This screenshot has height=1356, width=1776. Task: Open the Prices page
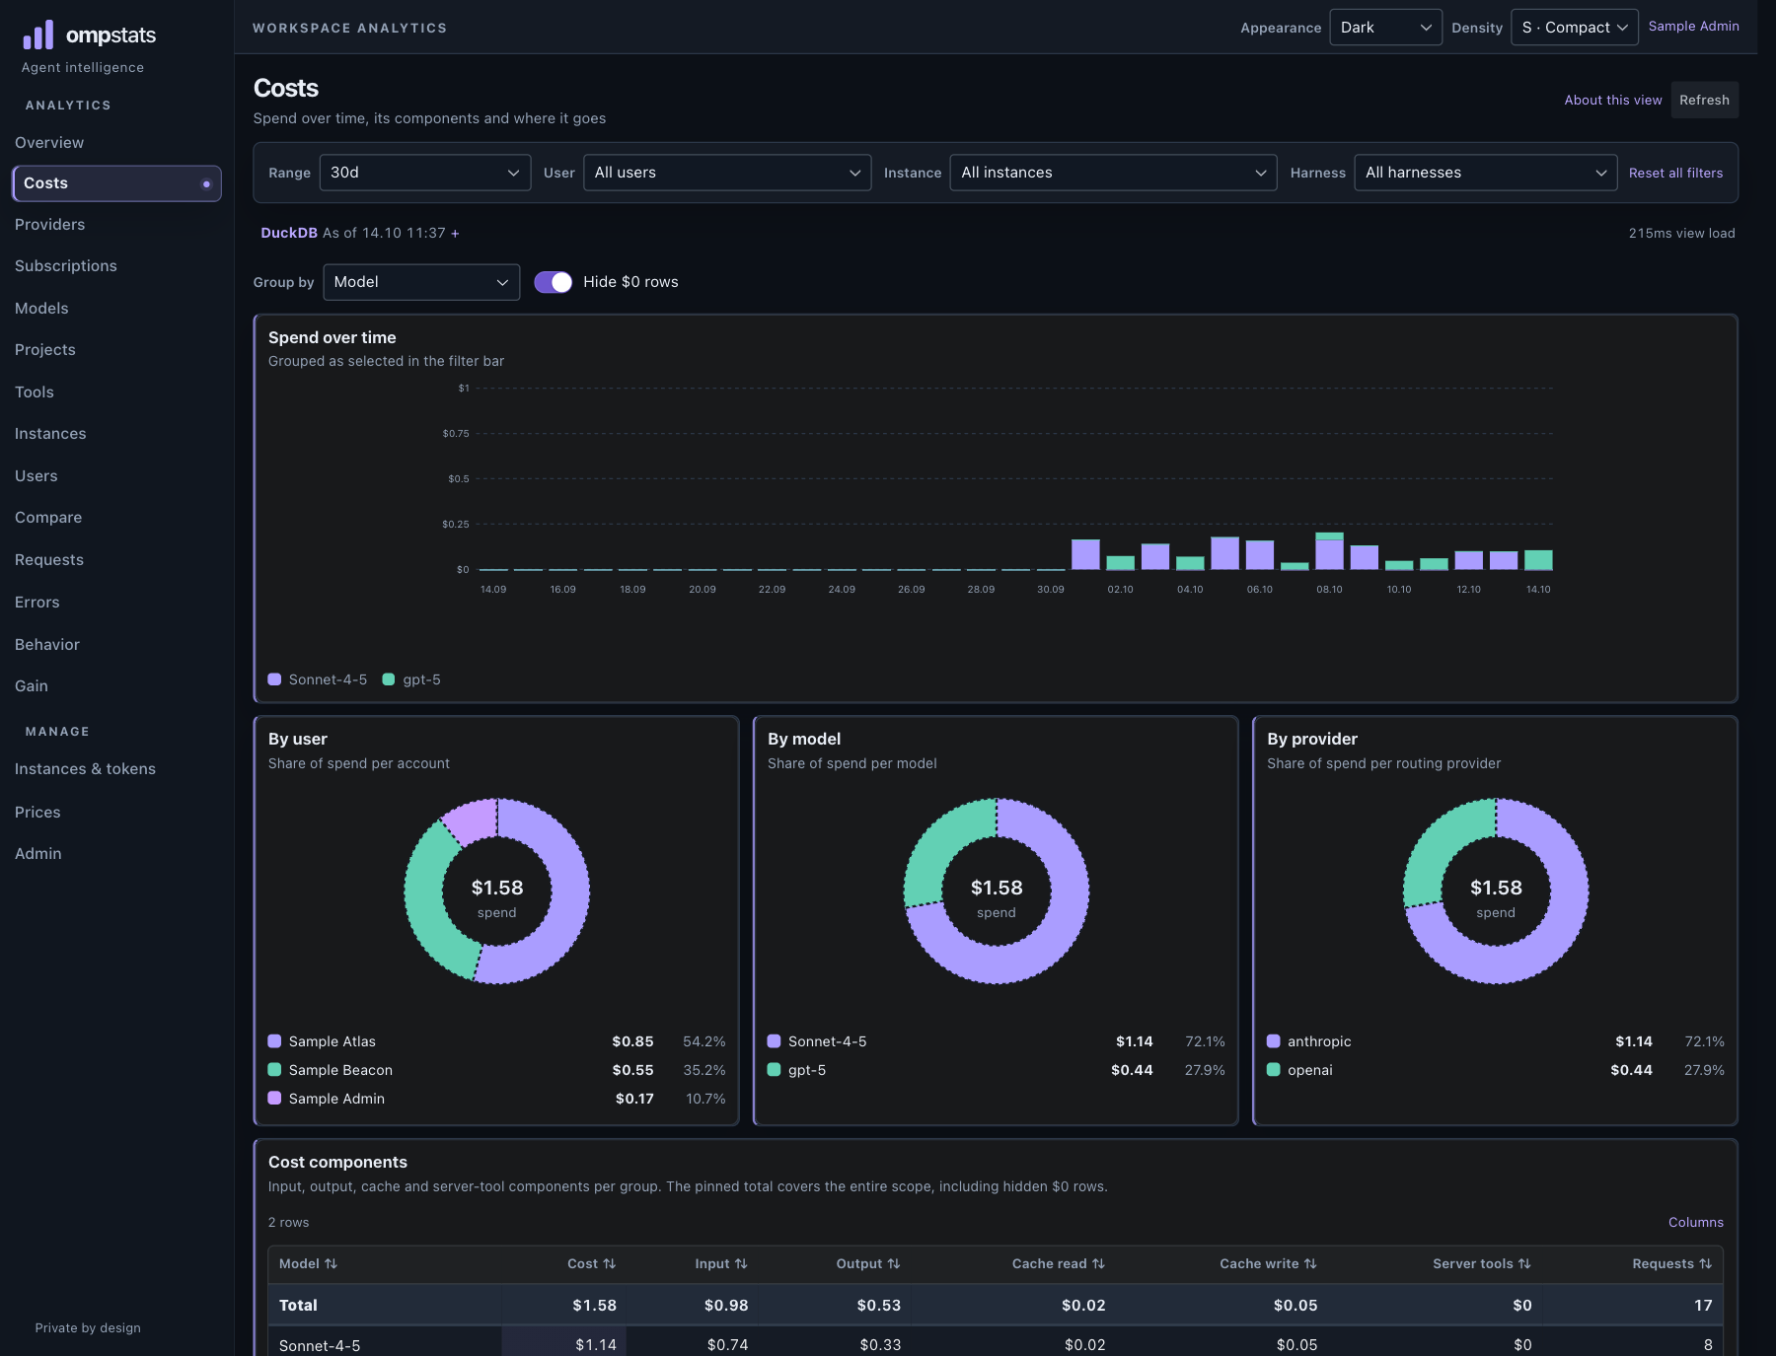(x=37, y=813)
